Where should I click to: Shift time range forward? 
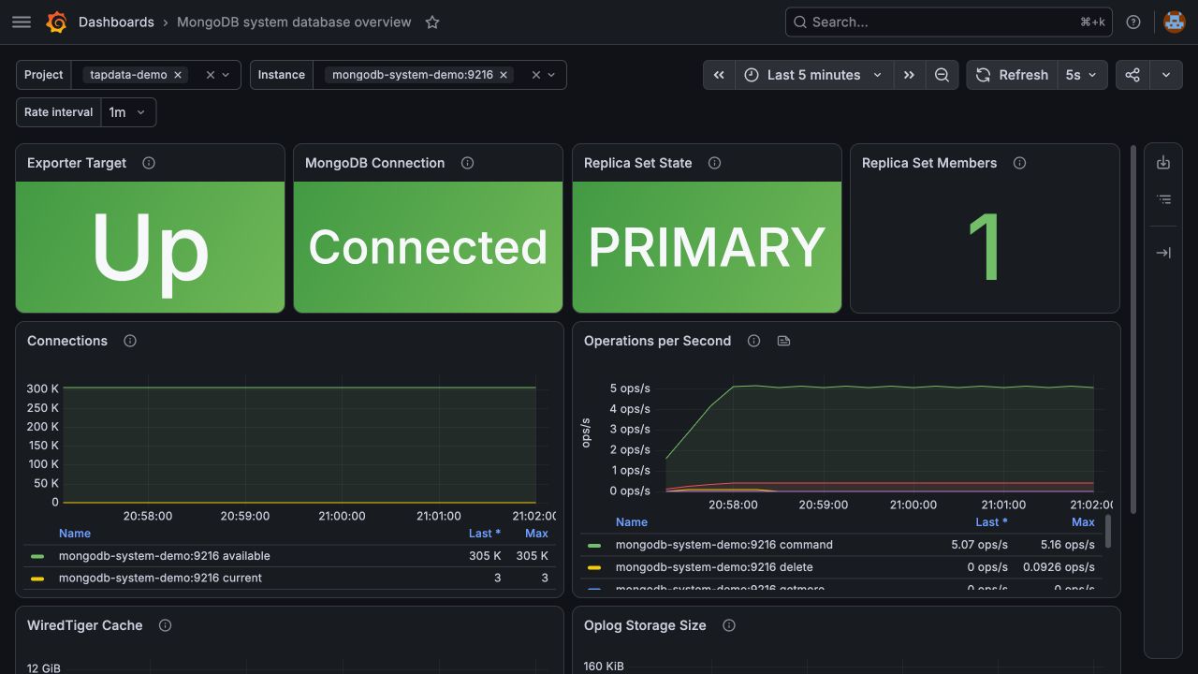tap(909, 75)
